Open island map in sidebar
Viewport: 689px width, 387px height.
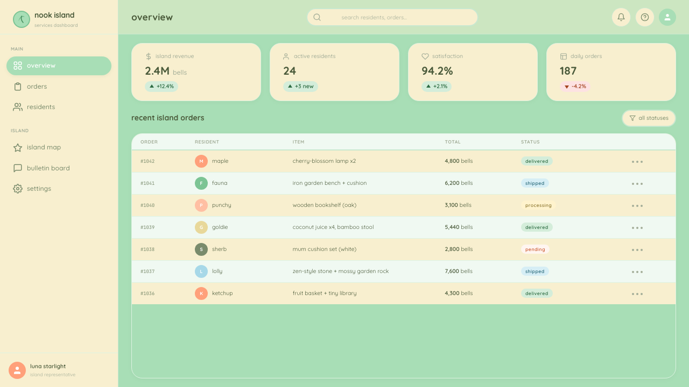[59, 147]
